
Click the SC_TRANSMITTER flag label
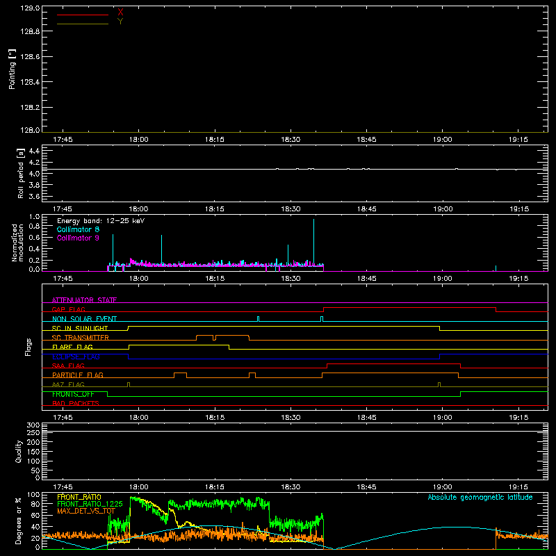(81, 338)
